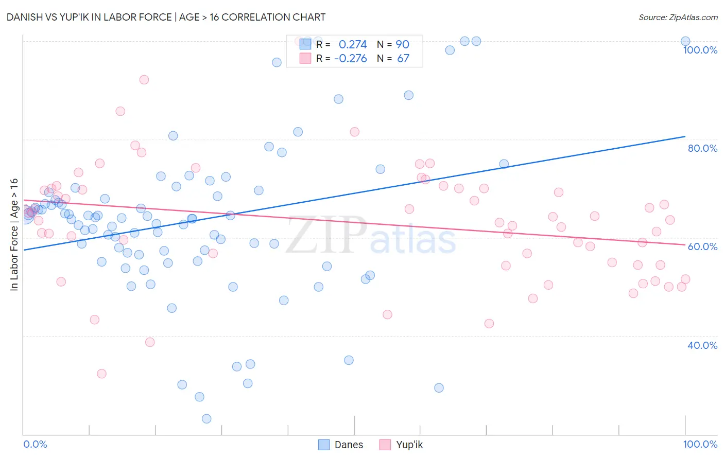The height and width of the screenshot is (459, 724).
Task: Click the 100.0% label on the y-axis
Action: click(x=700, y=50)
